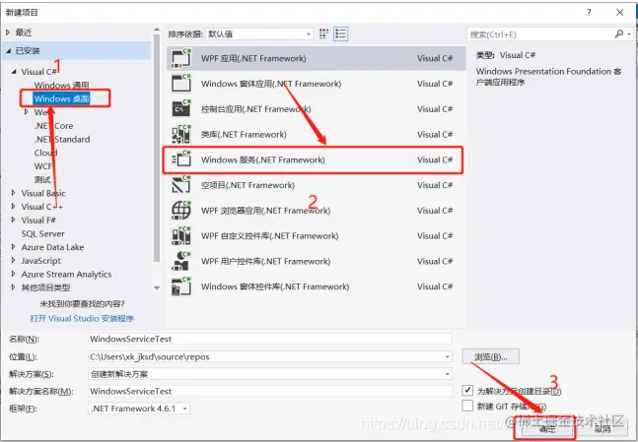Select .NET Standard tree item
Image resolution: width=638 pixels, height=442 pixels.
click(x=62, y=140)
